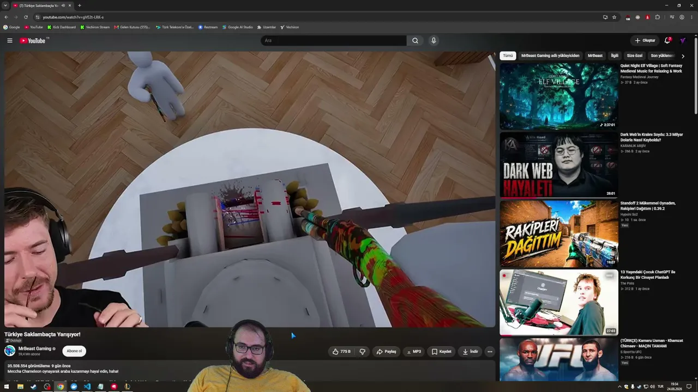
Task: Open the Rakipleri Dağıttım thumbnail
Action: pyautogui.click(x=559, y=234)
